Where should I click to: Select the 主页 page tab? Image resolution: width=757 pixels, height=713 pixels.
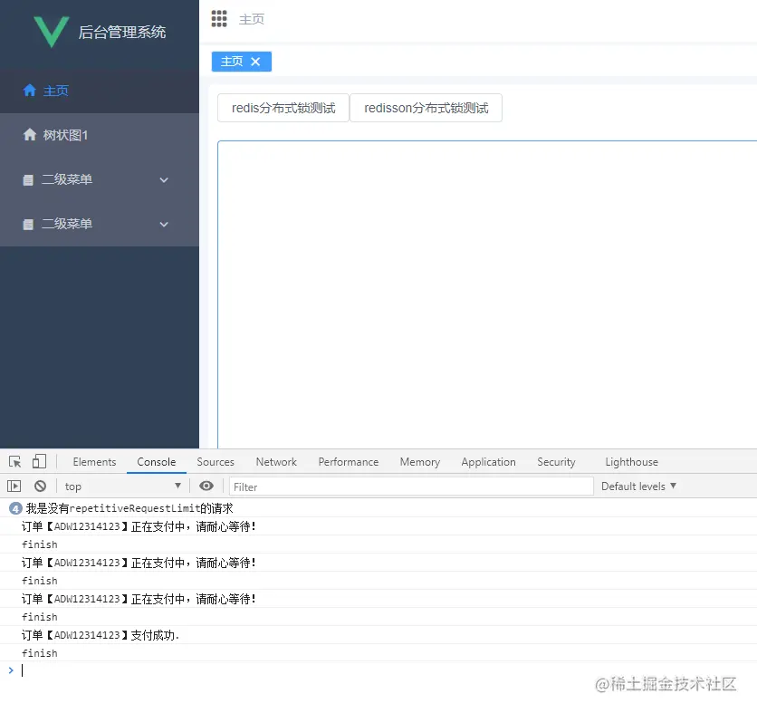tap(242, 62)
